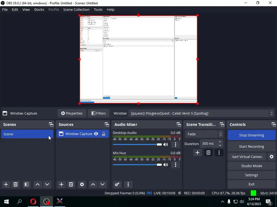
Task: Add a configurable transition plus icon
Action: point(197,153)
